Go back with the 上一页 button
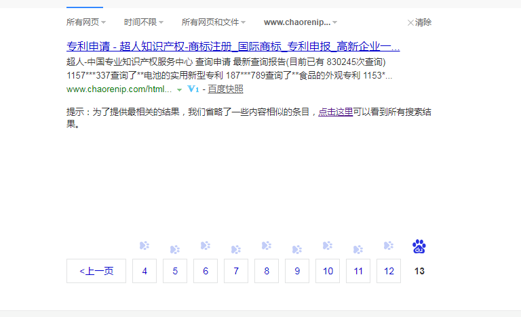This screenshot has width=521, height=317. (96, 271)
